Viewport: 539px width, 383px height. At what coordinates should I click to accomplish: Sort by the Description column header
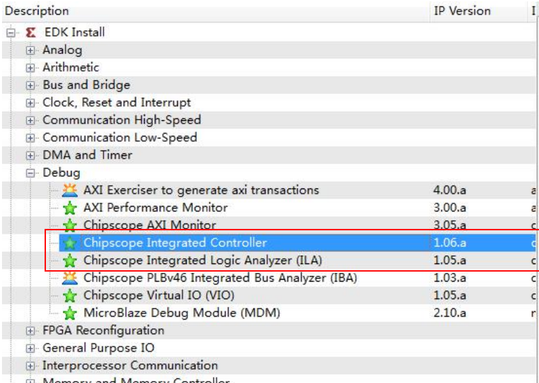click(x=37, y=11)
